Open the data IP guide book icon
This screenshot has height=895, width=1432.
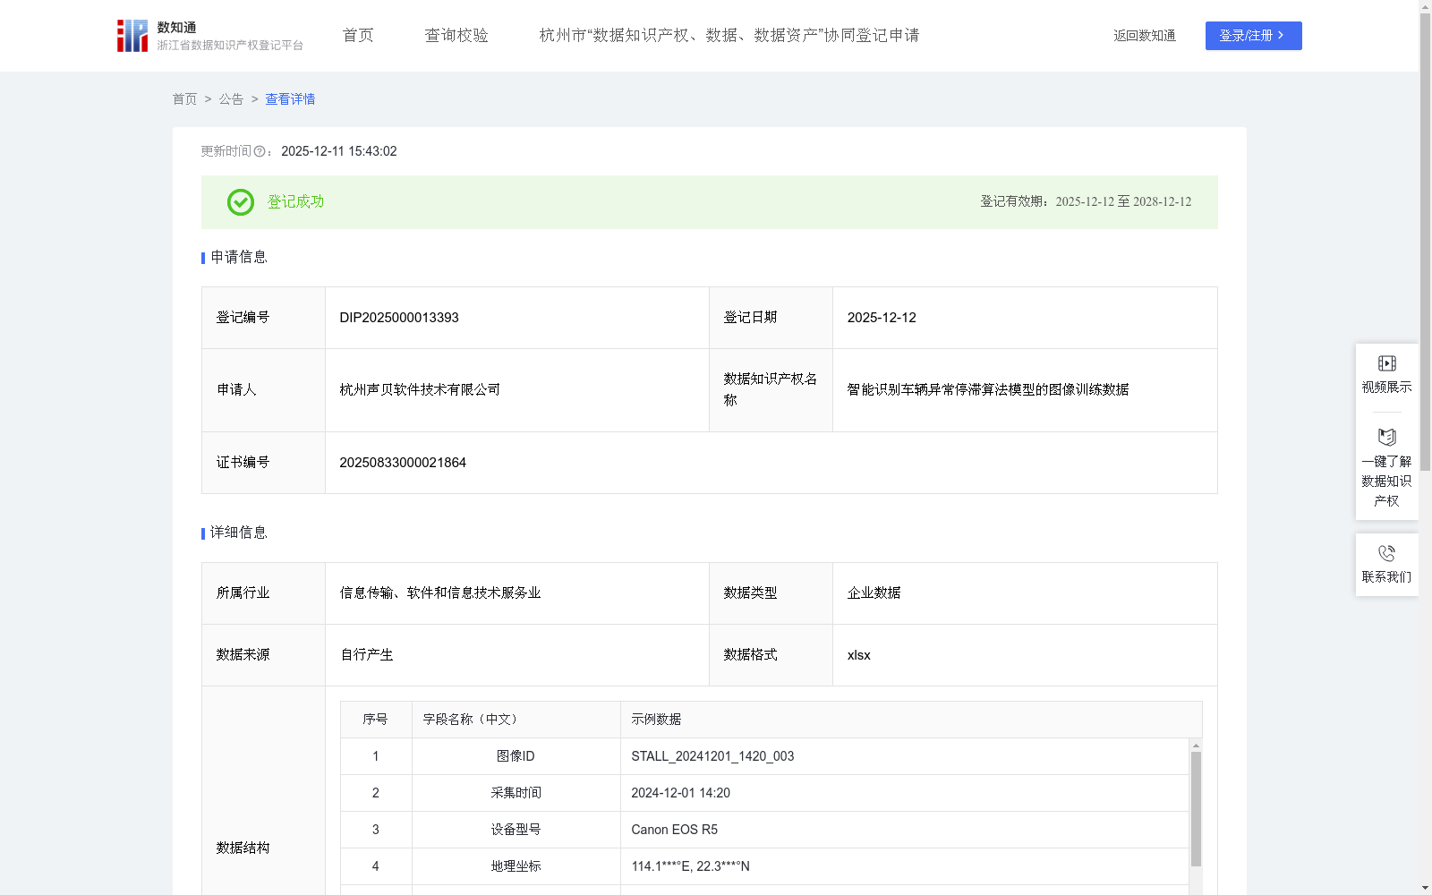[1386, 437]
